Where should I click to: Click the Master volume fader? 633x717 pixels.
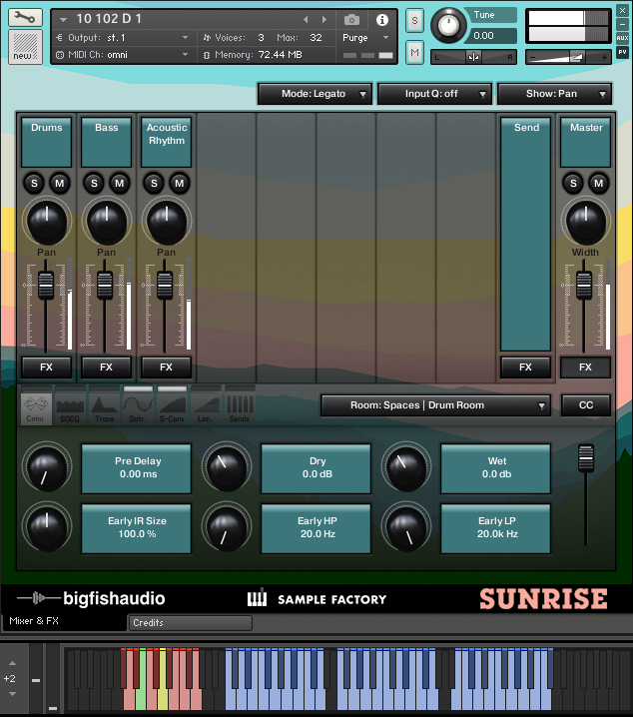584,285
